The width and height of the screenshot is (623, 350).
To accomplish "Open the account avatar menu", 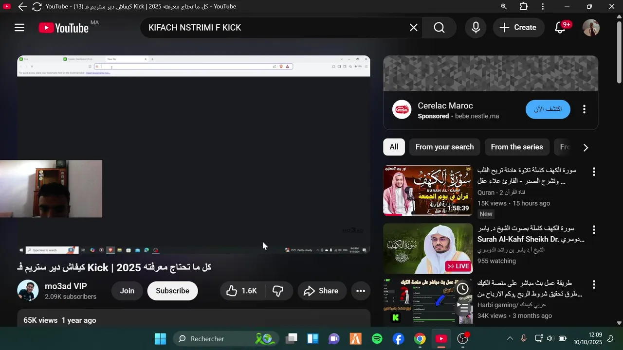I will (591, 28).
